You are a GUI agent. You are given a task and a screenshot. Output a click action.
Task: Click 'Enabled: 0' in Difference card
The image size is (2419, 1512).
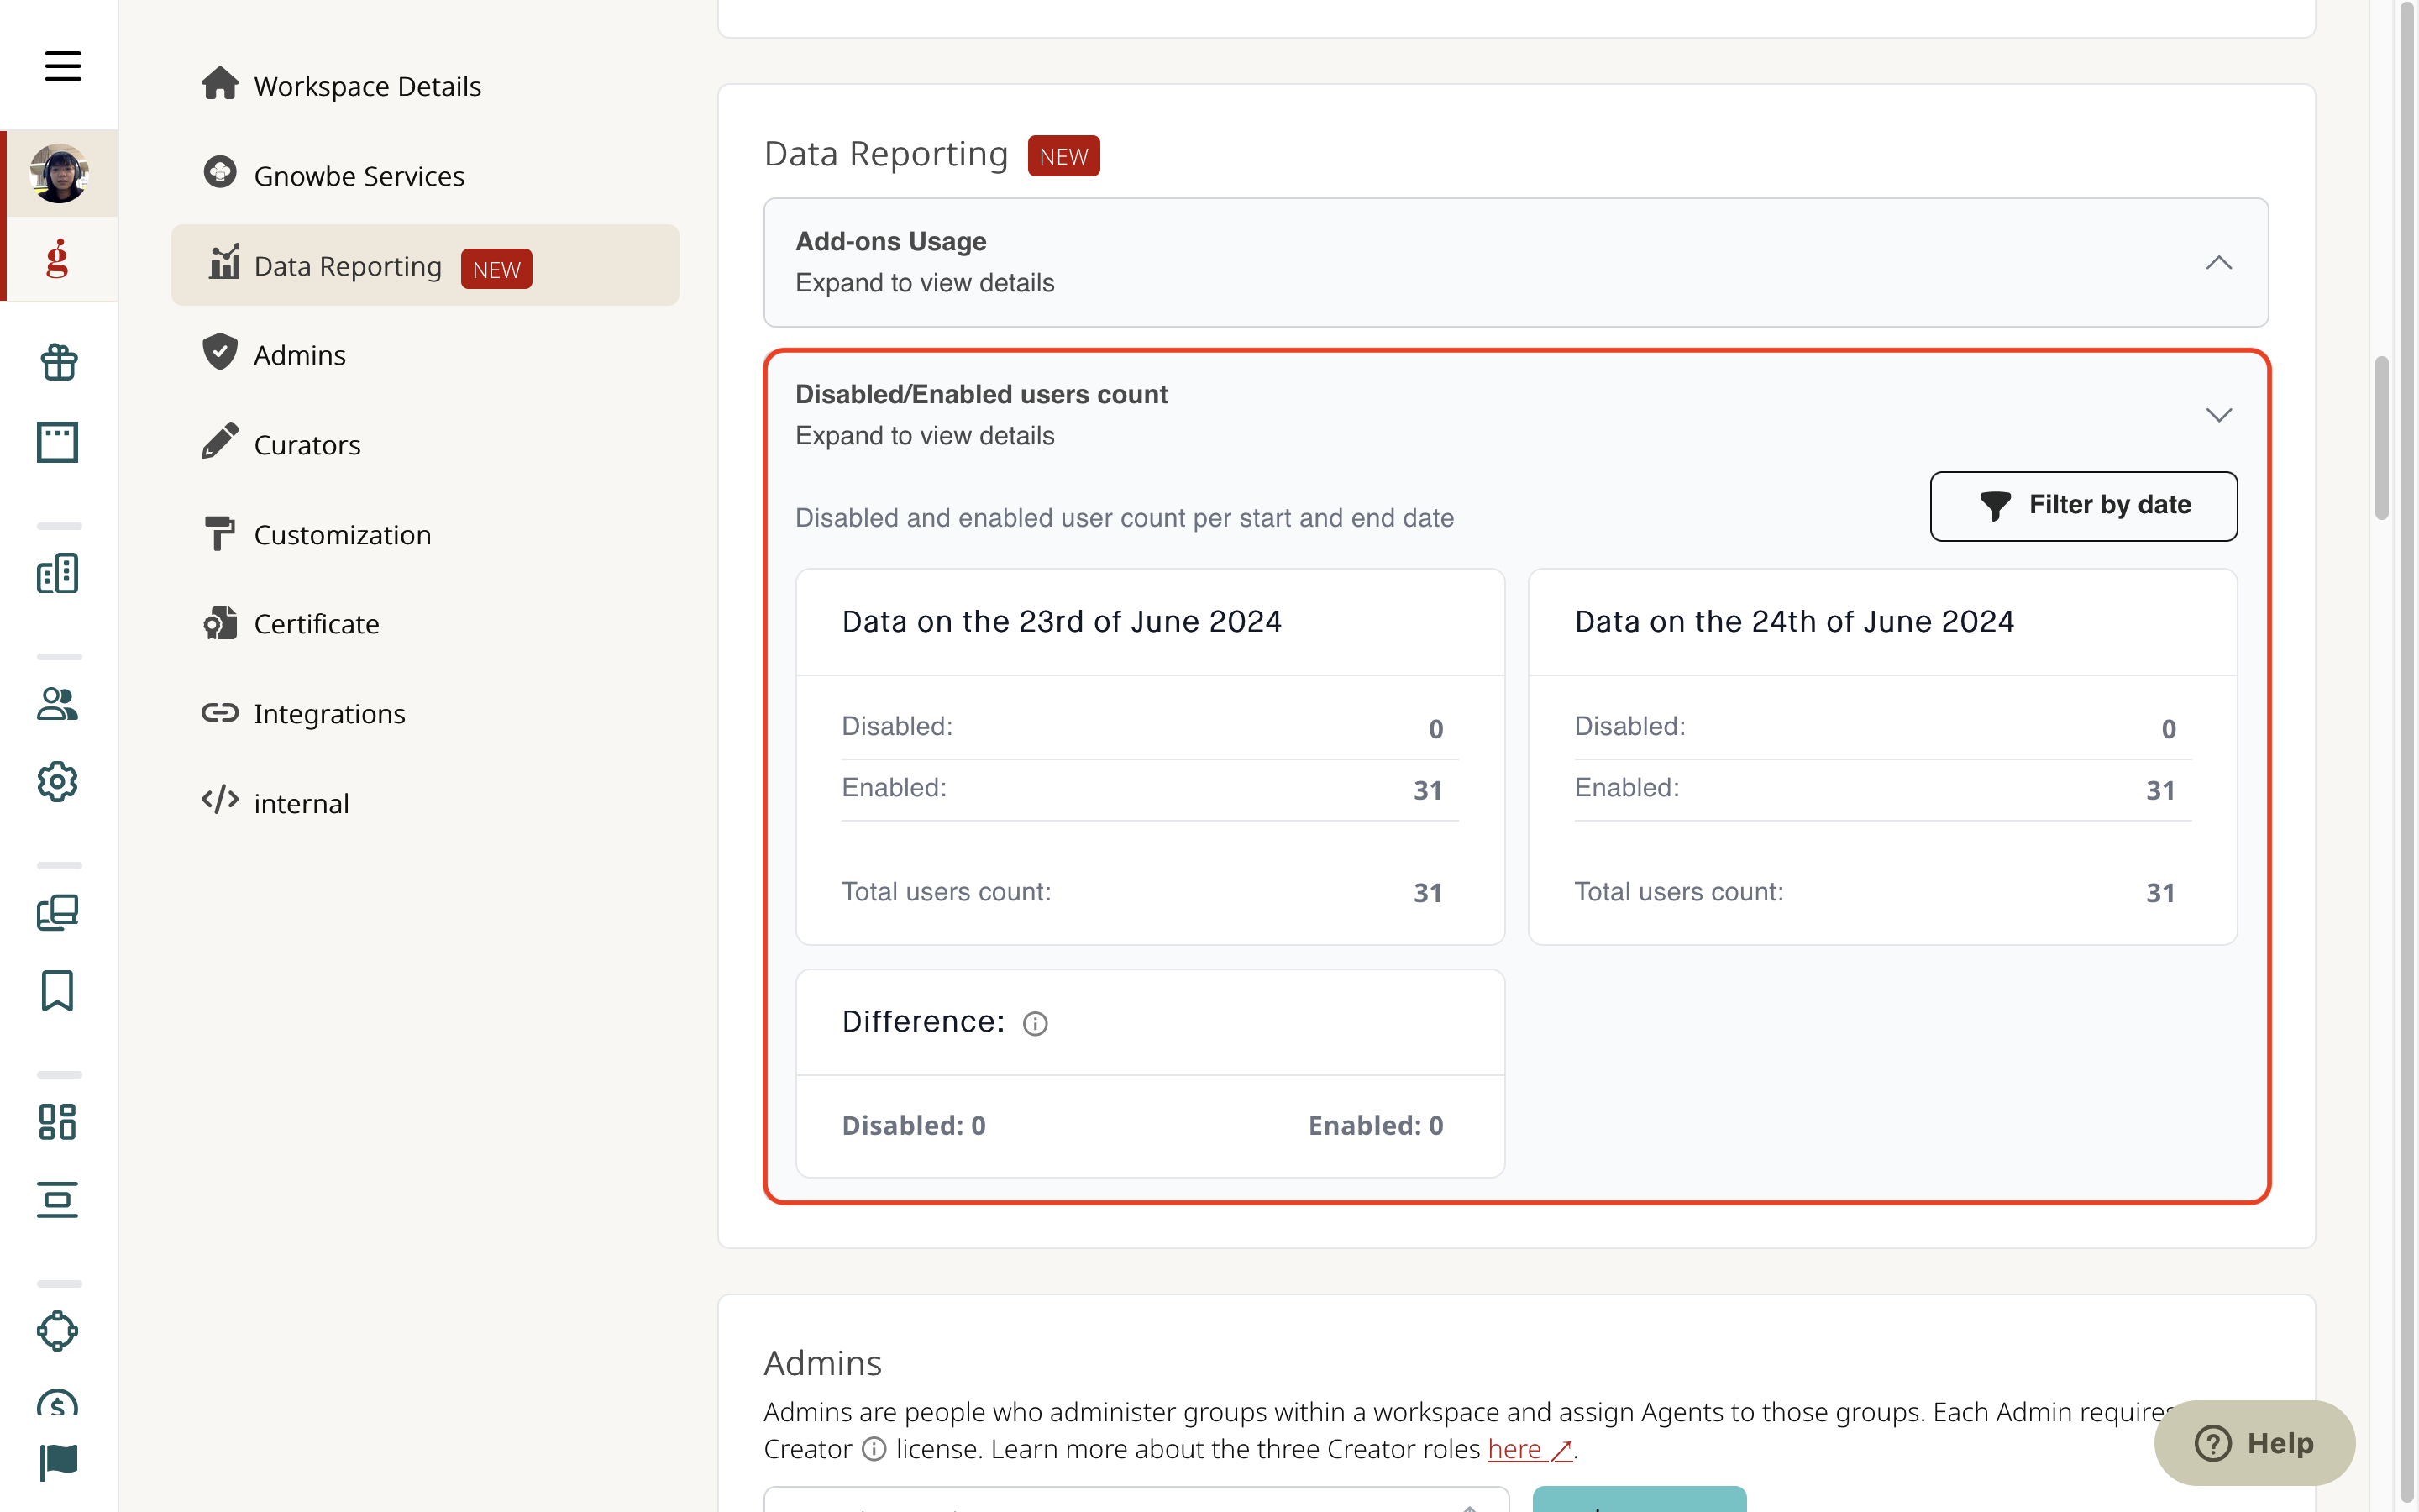tap(1376, 1125)
